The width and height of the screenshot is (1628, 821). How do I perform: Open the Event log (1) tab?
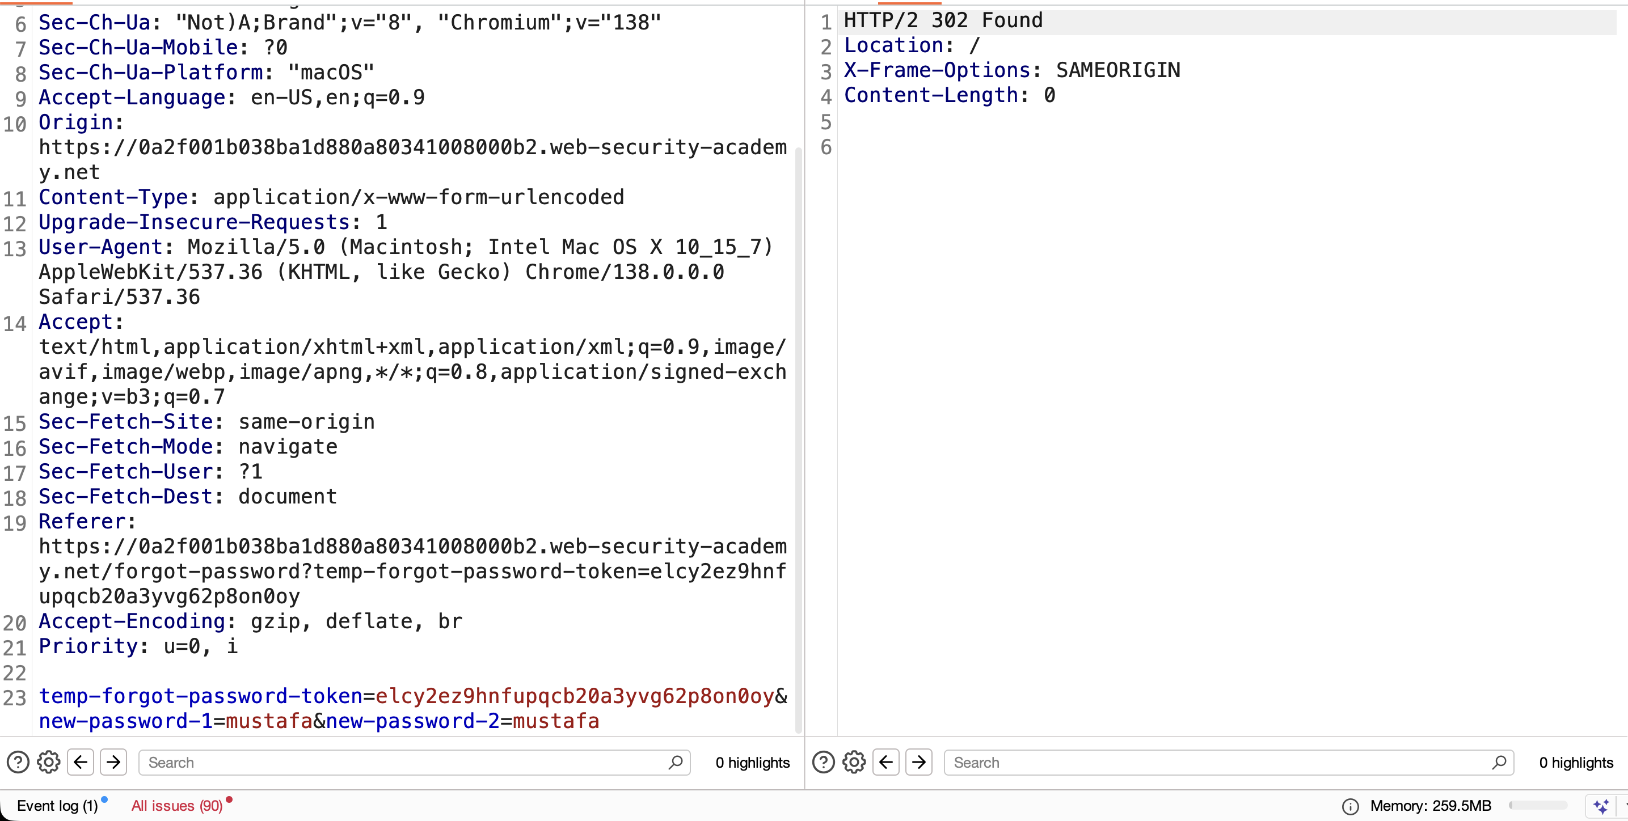coord(57,806)
